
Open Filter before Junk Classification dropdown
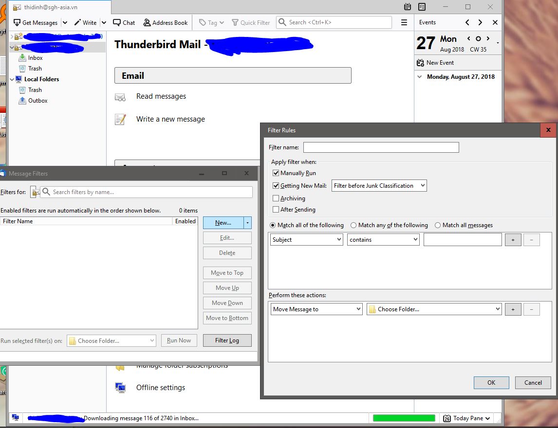coord(379,186)
